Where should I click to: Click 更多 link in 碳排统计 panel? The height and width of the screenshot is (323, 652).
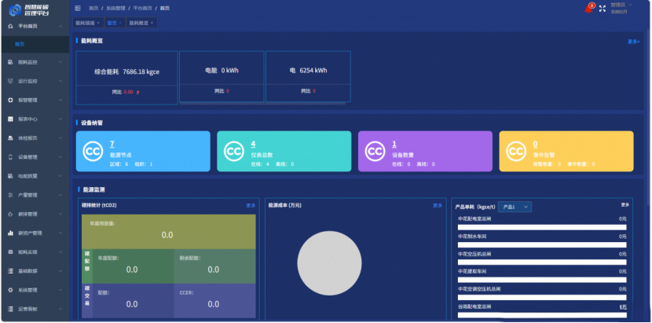(251, 205)
